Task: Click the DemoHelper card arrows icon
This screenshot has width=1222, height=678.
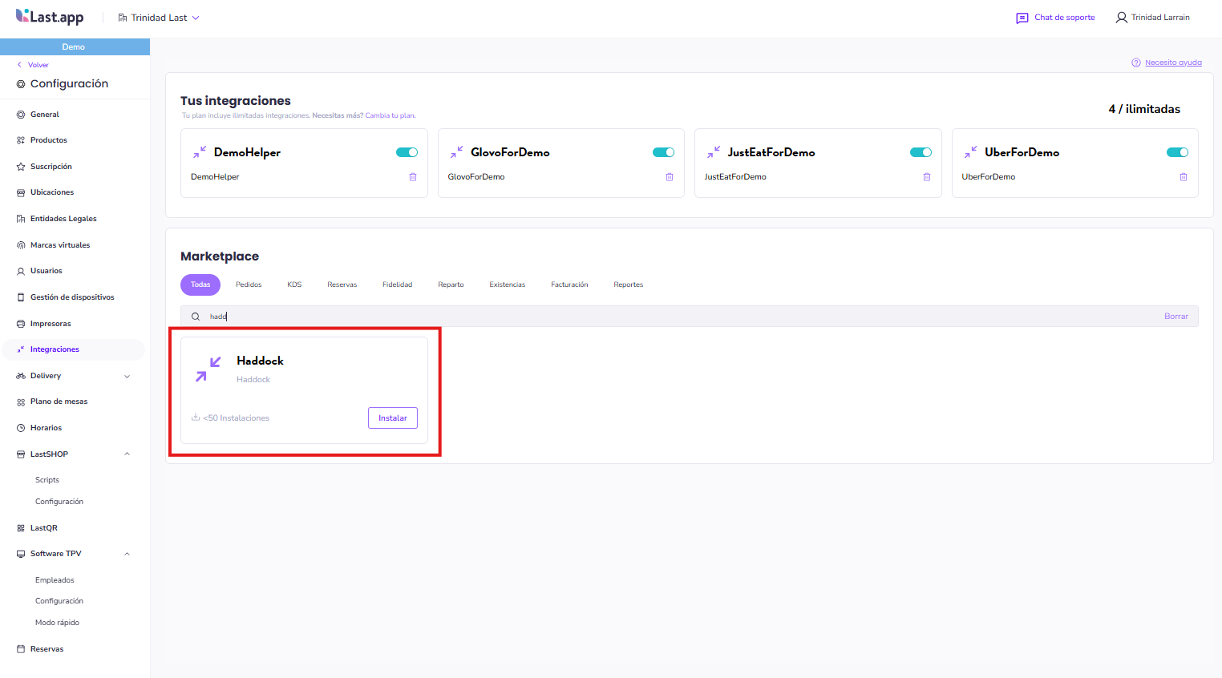Action: 200,152
